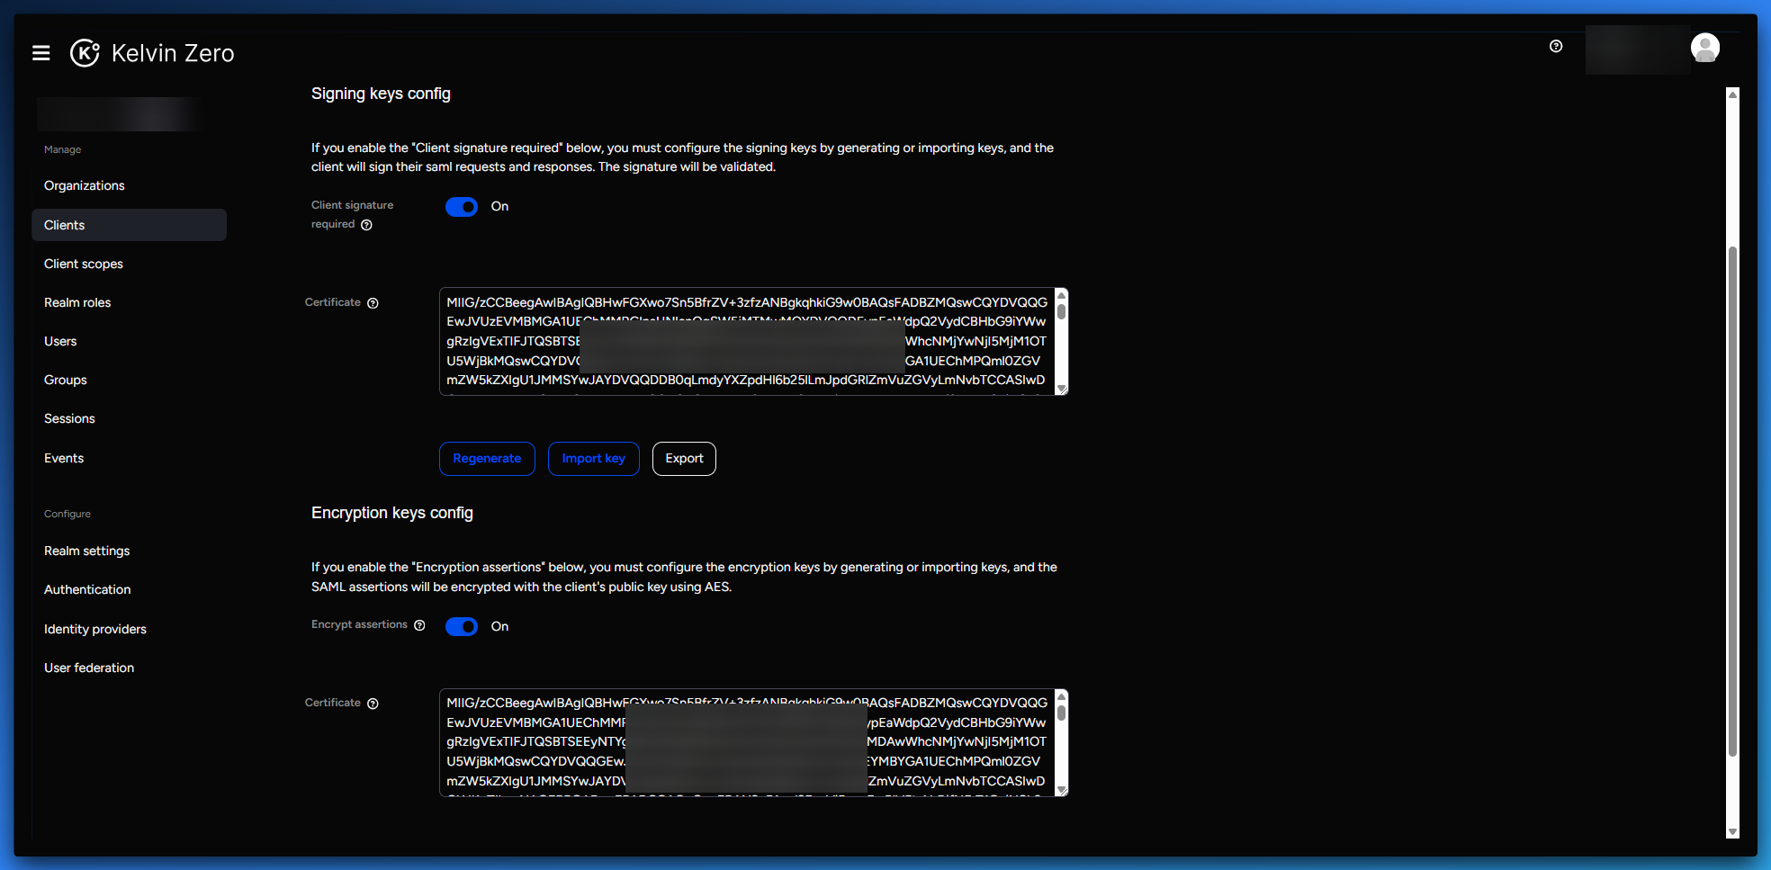Viewport: 1771px width, 870px height.
Task: Open the hamburger navigation menu
Action: click(40, 53)
